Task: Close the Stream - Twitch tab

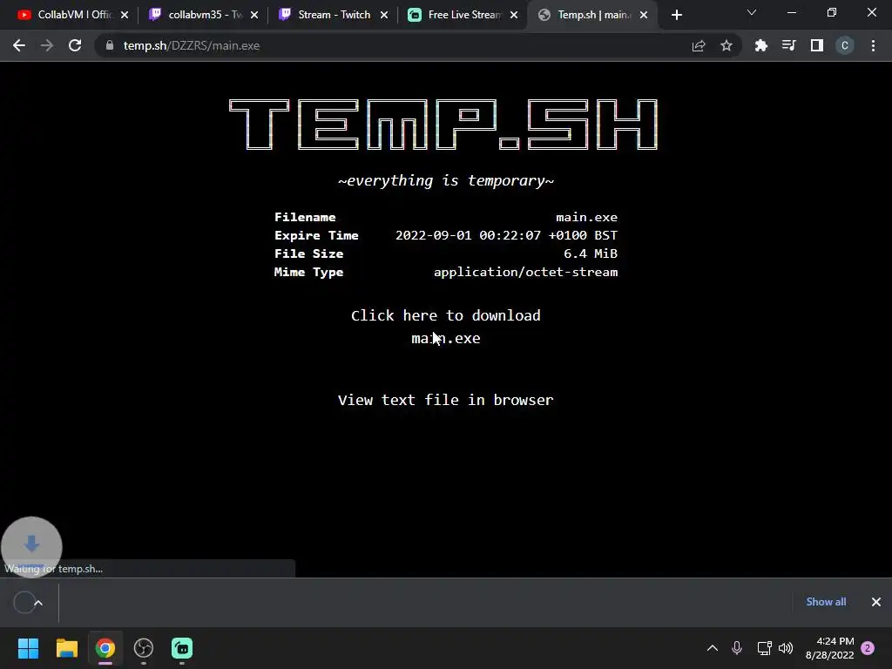Action: click(x=384, y=15)
